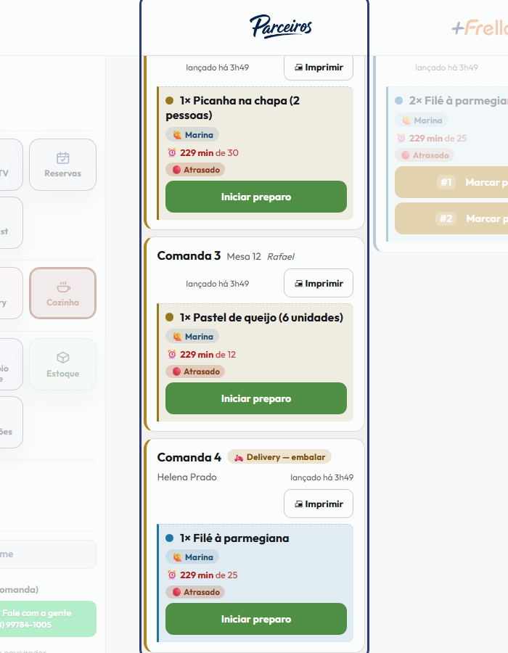
Task: Click Atrasado status in right column card
Action: 425,155
